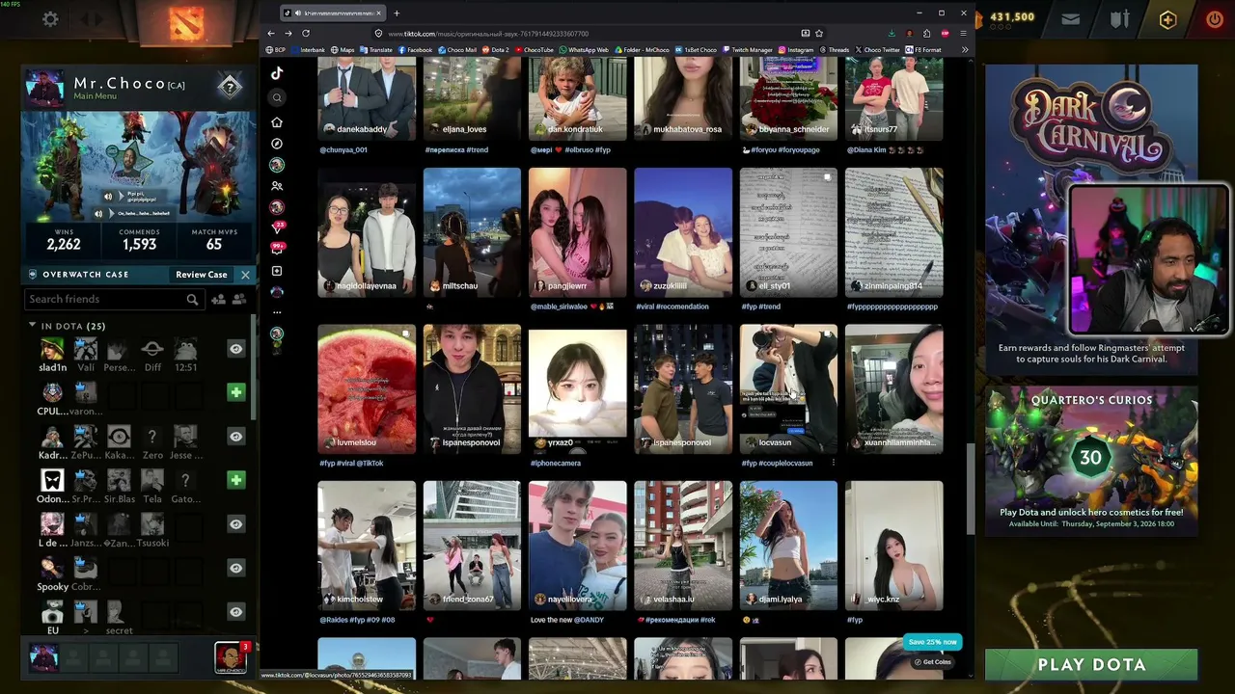Image resolution: width=1235 pixels, height=694 pixels.
Task: Open Dota settings gear
Action: pyautogui.click(x=50, y=18)
